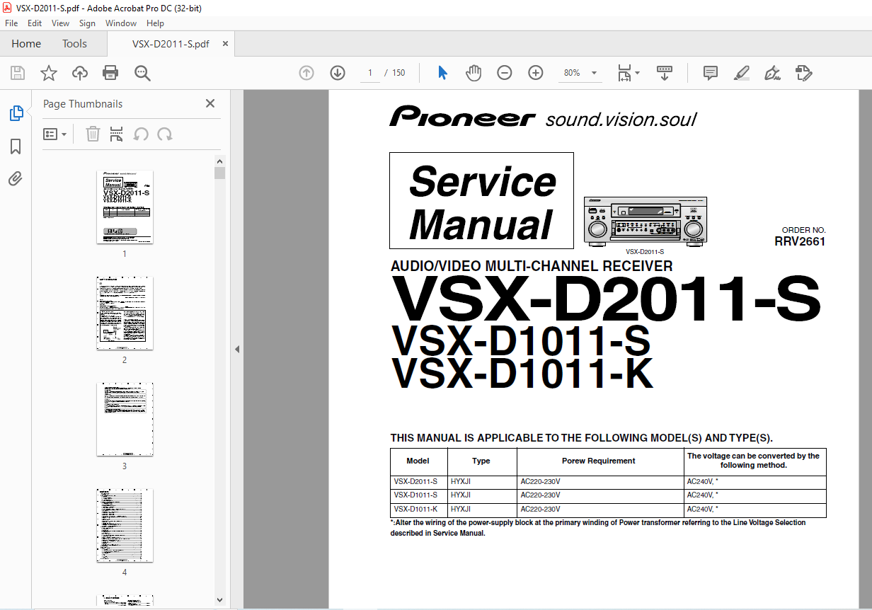The height and width of the screenshot is (610, 872).
Task: Delete selected pages with the trash icon
Action: click(93, 134)
